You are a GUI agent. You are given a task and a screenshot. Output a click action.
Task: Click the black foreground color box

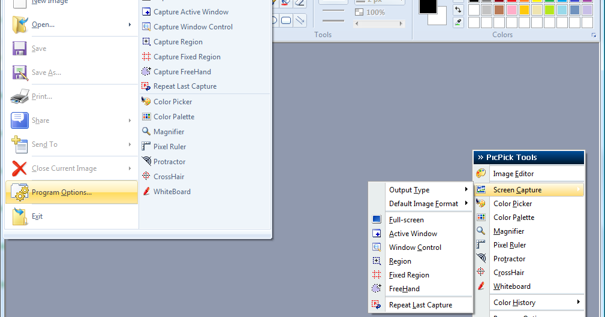coord(428,6)
